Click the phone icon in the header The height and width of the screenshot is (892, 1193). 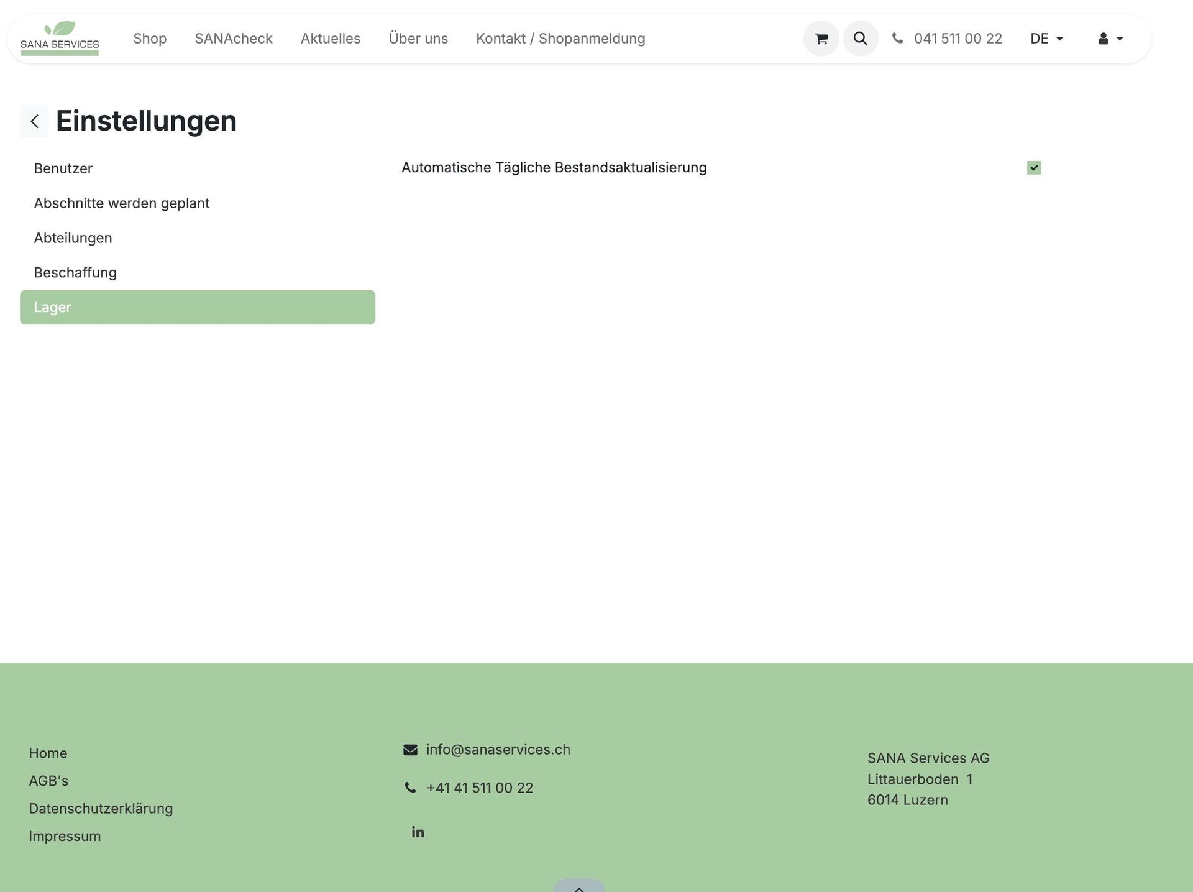[897, 39]
